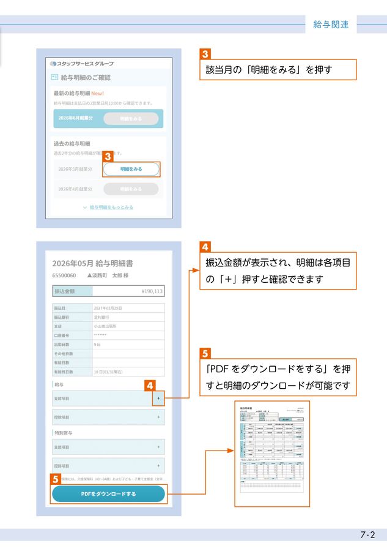This screenshot has width=387, height=551.
Task: Click the 過去の給与明細 heading
Action: pyautogui.click(x=72, y=144)
